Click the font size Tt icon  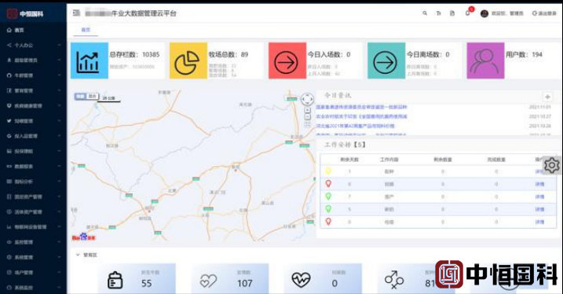tap(438, 13)
